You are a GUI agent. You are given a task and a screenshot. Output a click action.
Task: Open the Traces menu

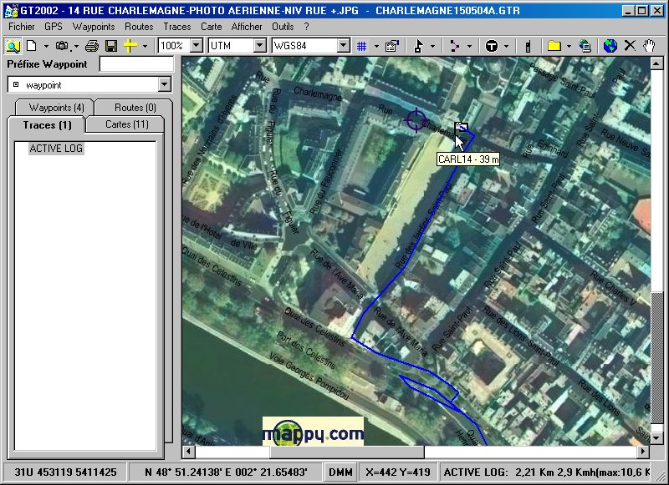pos(176,27)
